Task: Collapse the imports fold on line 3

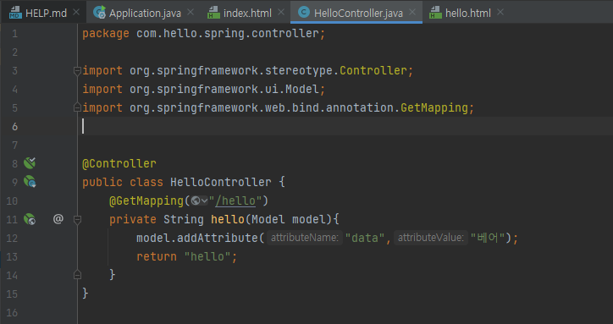Action: [77, 71]
